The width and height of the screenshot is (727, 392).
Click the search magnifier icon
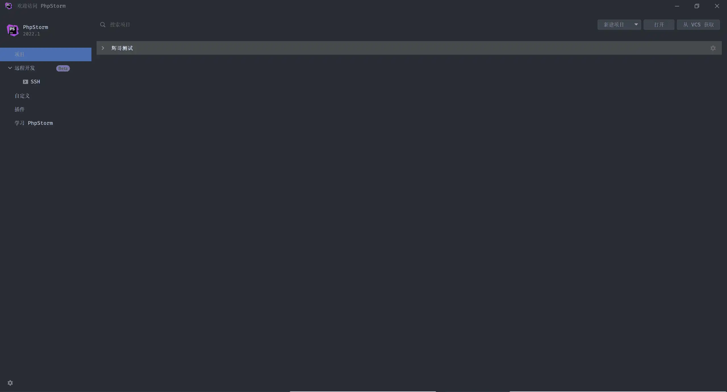coord(103,25)
